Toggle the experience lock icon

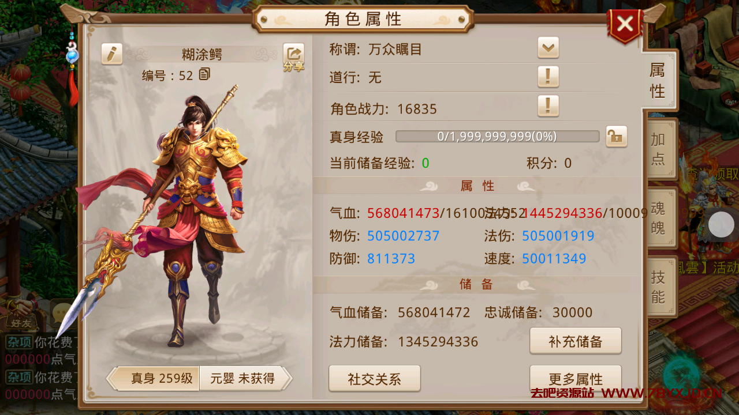616,137
